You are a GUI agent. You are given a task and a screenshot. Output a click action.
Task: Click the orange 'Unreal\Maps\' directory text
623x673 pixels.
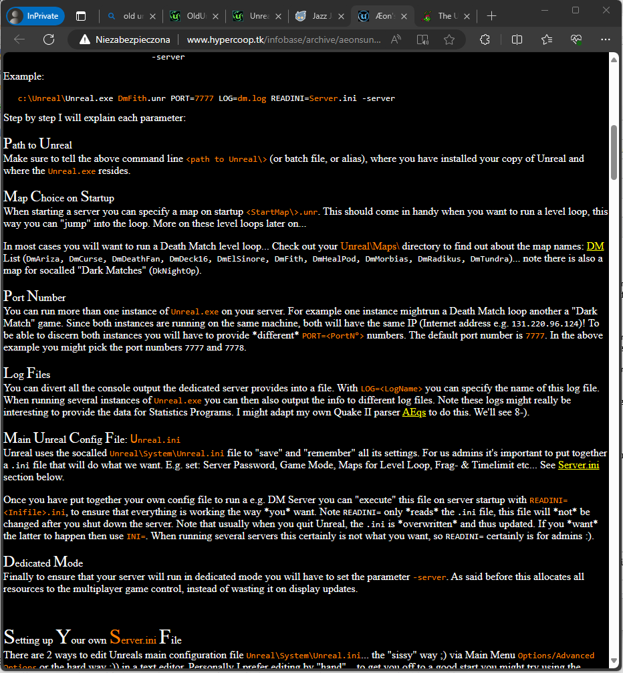[370, 246]
